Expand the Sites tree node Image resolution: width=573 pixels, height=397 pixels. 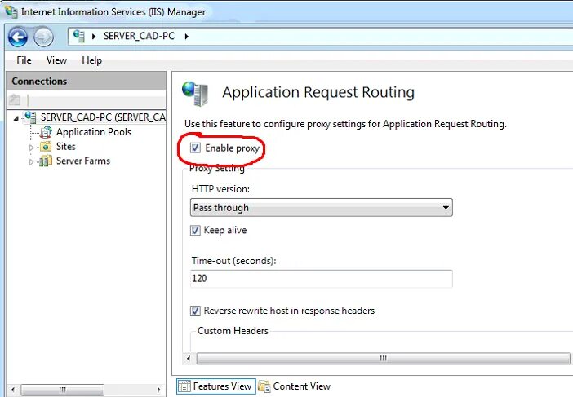(31, 148)
